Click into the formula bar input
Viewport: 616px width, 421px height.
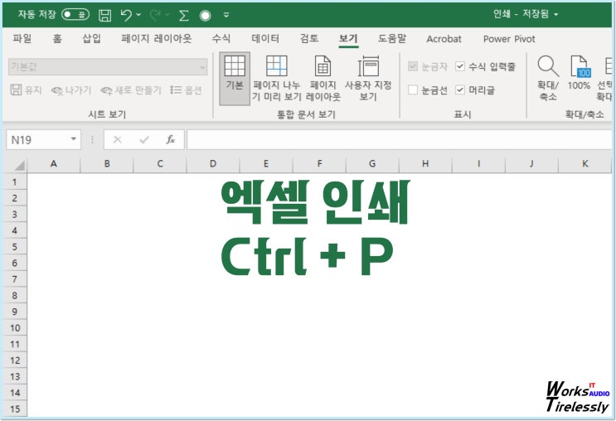[x=399, y=140]
